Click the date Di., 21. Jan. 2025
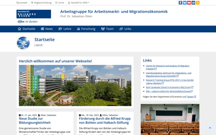Screen dimensions: 216x135 point(29,115)
